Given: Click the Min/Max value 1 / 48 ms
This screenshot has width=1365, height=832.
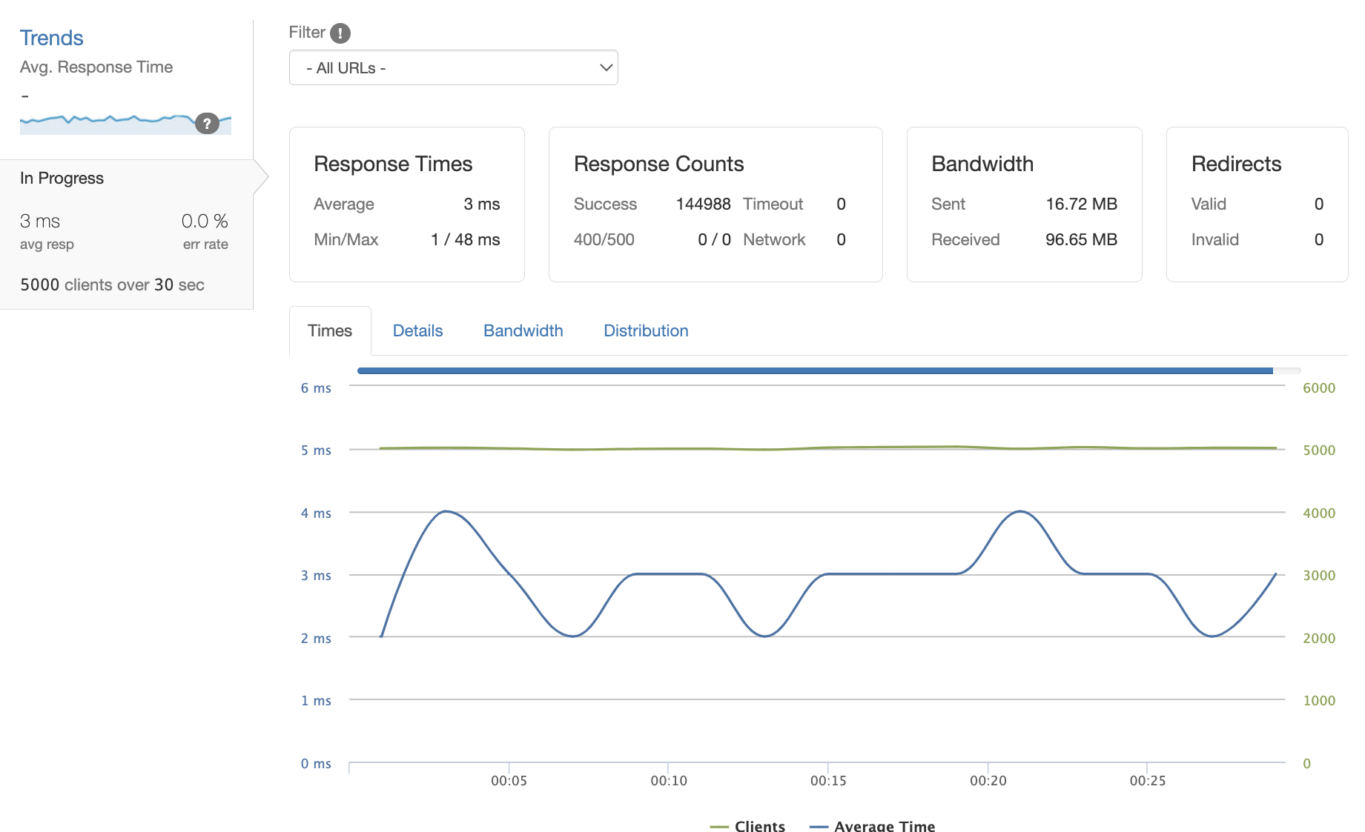Looking at the screenshot, I should [465, 239].
